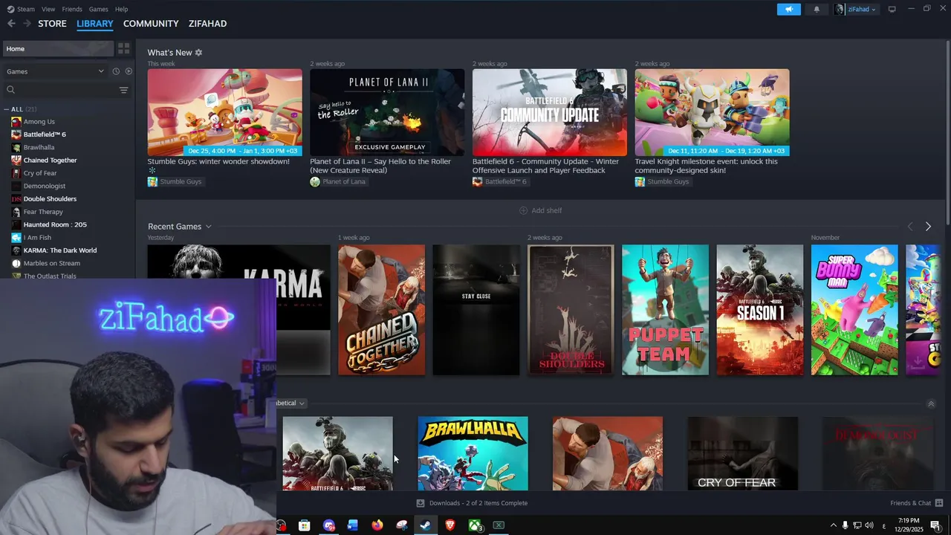Open the What's New settings gear
The image size is (951, 535).
[198, 53]
